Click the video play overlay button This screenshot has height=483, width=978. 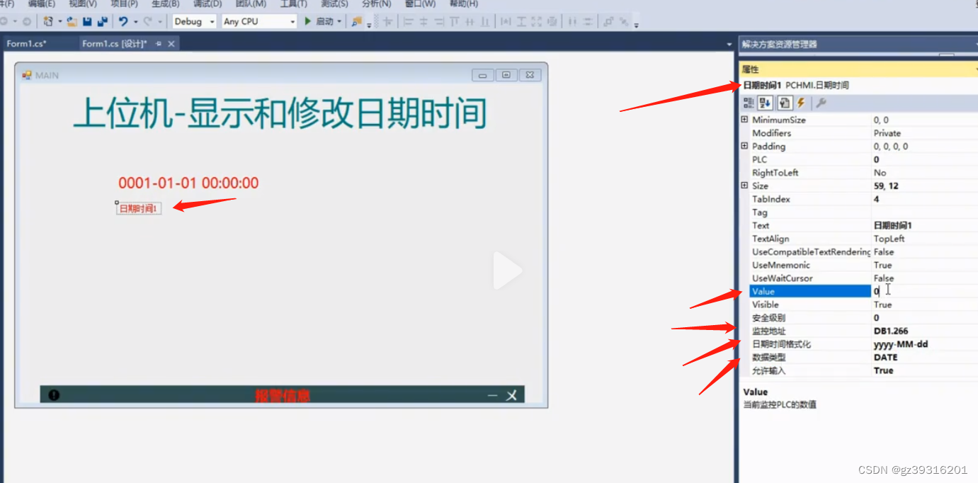coord(508,271)
